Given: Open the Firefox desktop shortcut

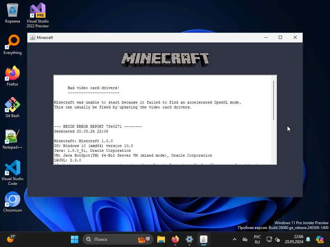Looking at the screenshot, I should (13, 76).
